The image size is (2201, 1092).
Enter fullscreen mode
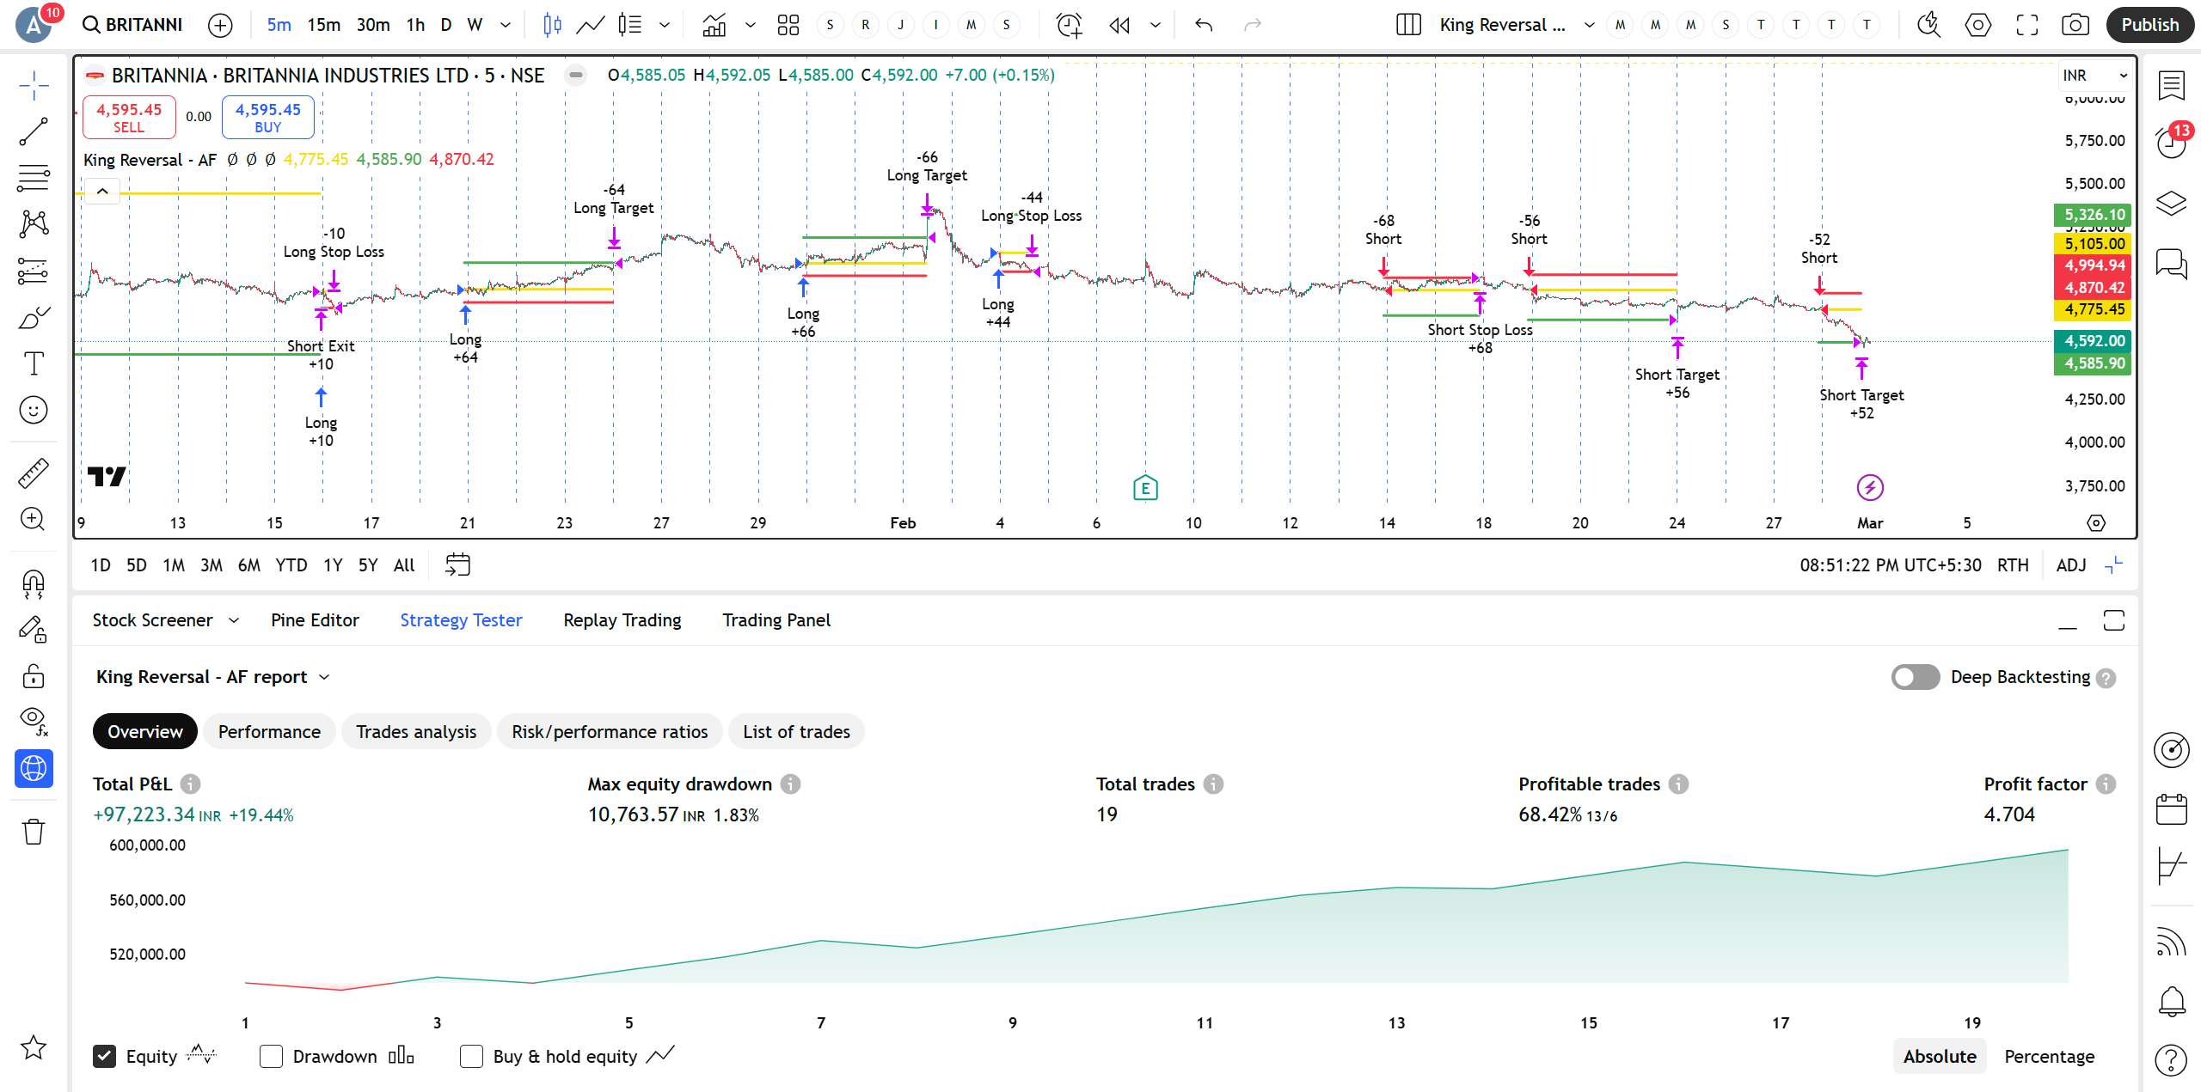(2027, 25)
